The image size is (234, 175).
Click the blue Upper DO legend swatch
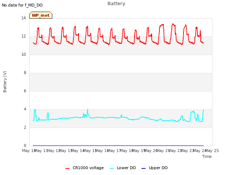coord(143,168)
